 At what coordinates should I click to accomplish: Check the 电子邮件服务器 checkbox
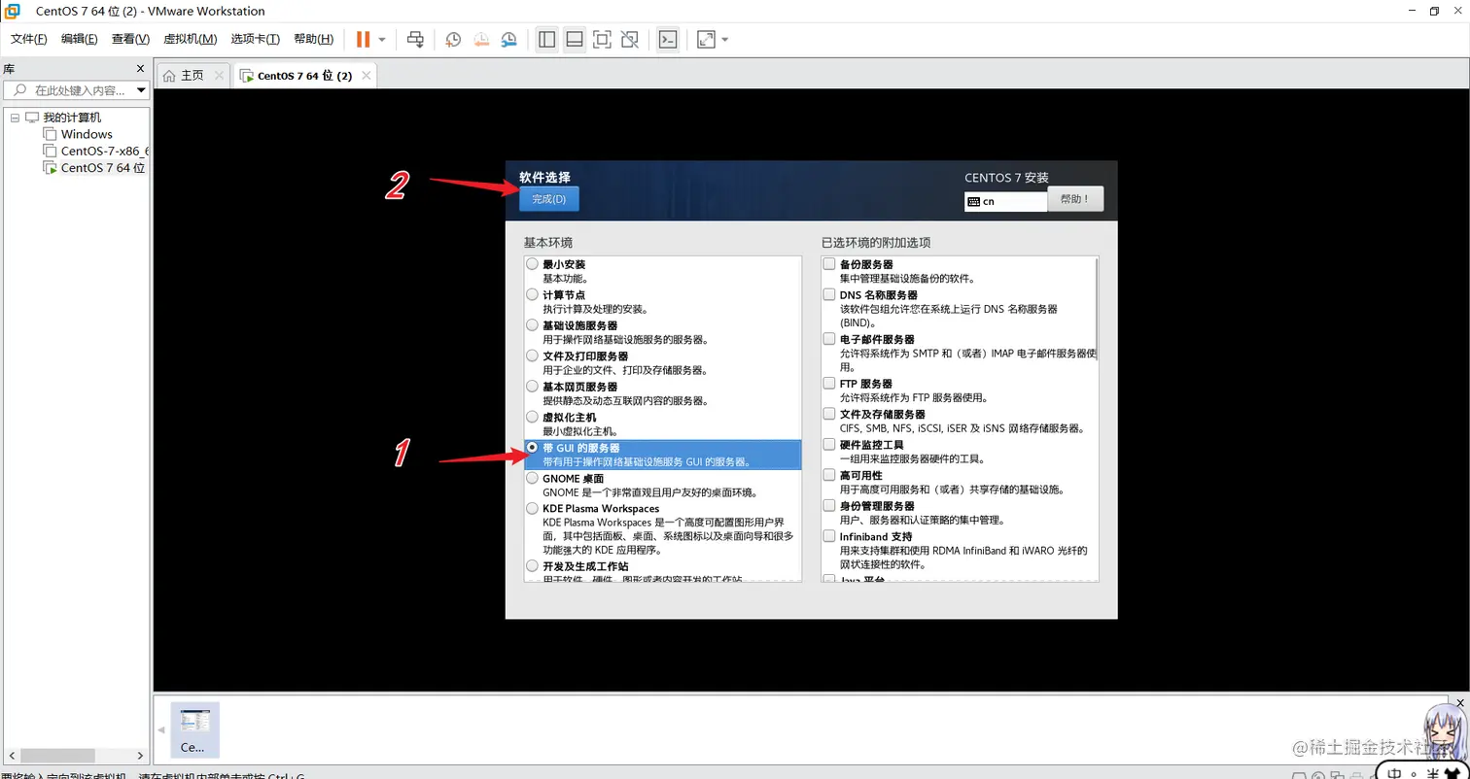point(829,339)
